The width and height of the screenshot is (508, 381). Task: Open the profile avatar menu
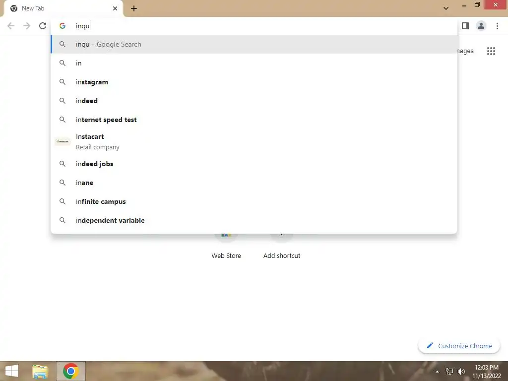coord(481,26)
